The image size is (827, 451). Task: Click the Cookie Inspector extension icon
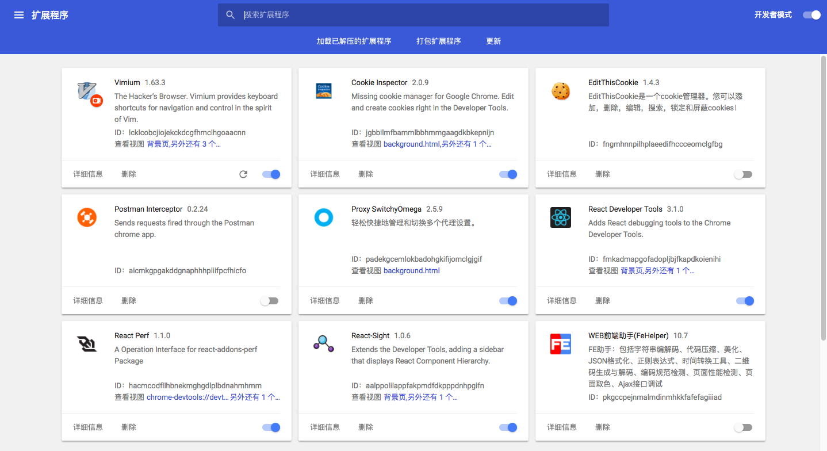coord(324,91)
